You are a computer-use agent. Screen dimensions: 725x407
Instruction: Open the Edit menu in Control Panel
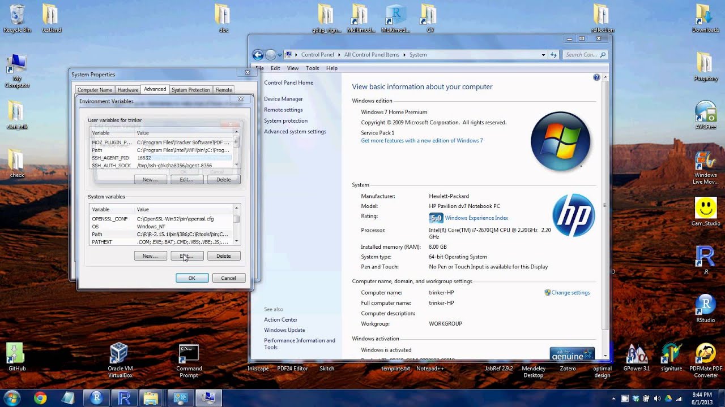[x=275, y=68]
